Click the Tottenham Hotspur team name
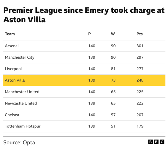 click(x=23, y=126)
